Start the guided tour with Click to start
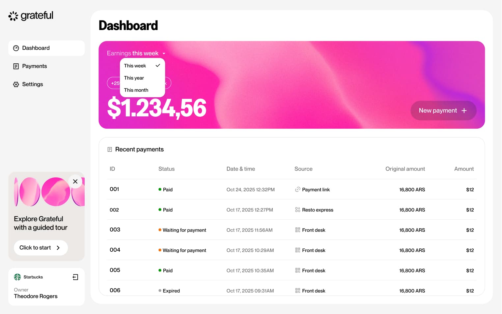This screenshot has width=502, height=314. (41, 248)
